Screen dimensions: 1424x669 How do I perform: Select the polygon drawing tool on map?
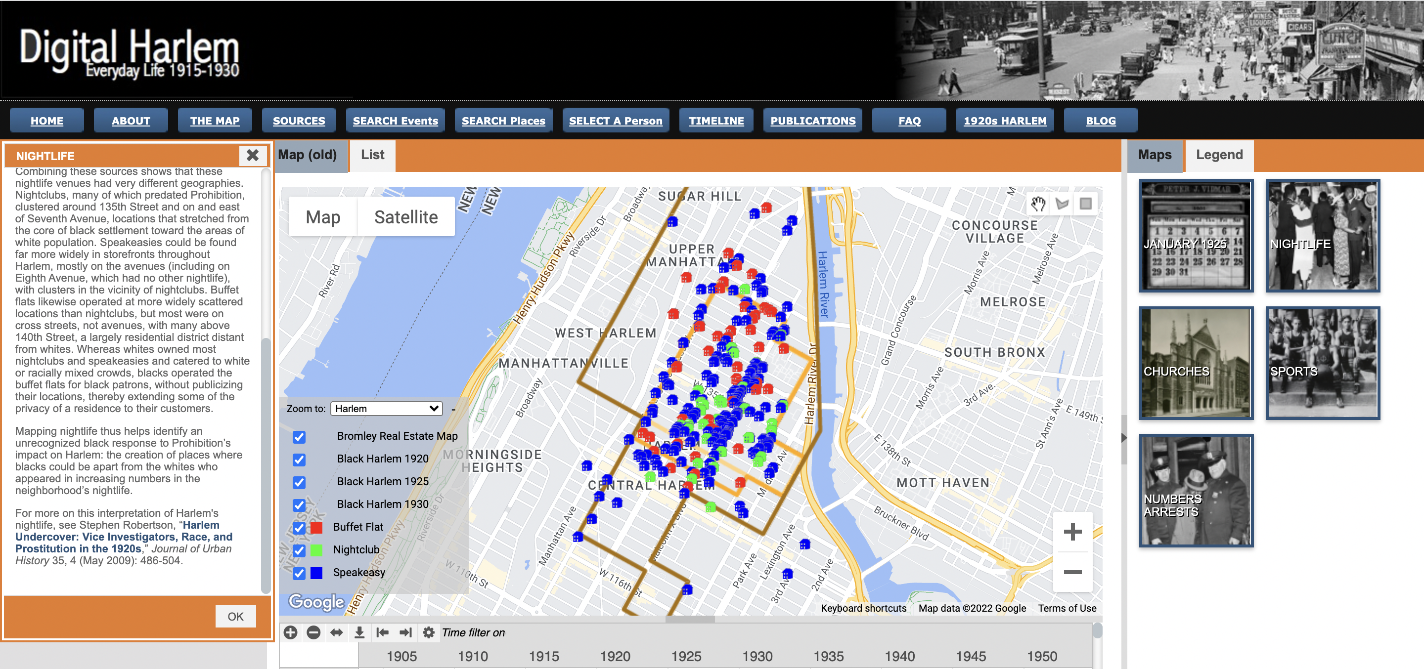[x=1062, y=204]
